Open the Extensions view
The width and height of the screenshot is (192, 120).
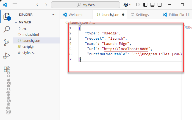tap(6, 69)
